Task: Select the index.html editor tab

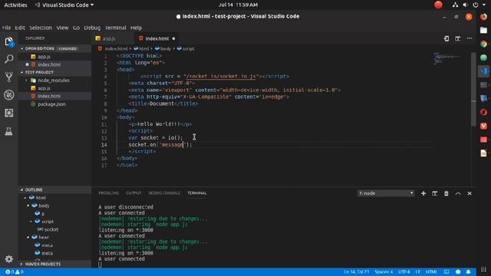Action: (157, 38)
